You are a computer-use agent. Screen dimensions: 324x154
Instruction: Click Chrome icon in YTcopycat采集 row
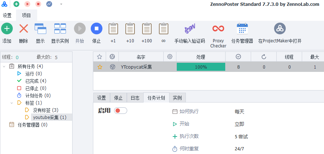(x=112, y=67)
